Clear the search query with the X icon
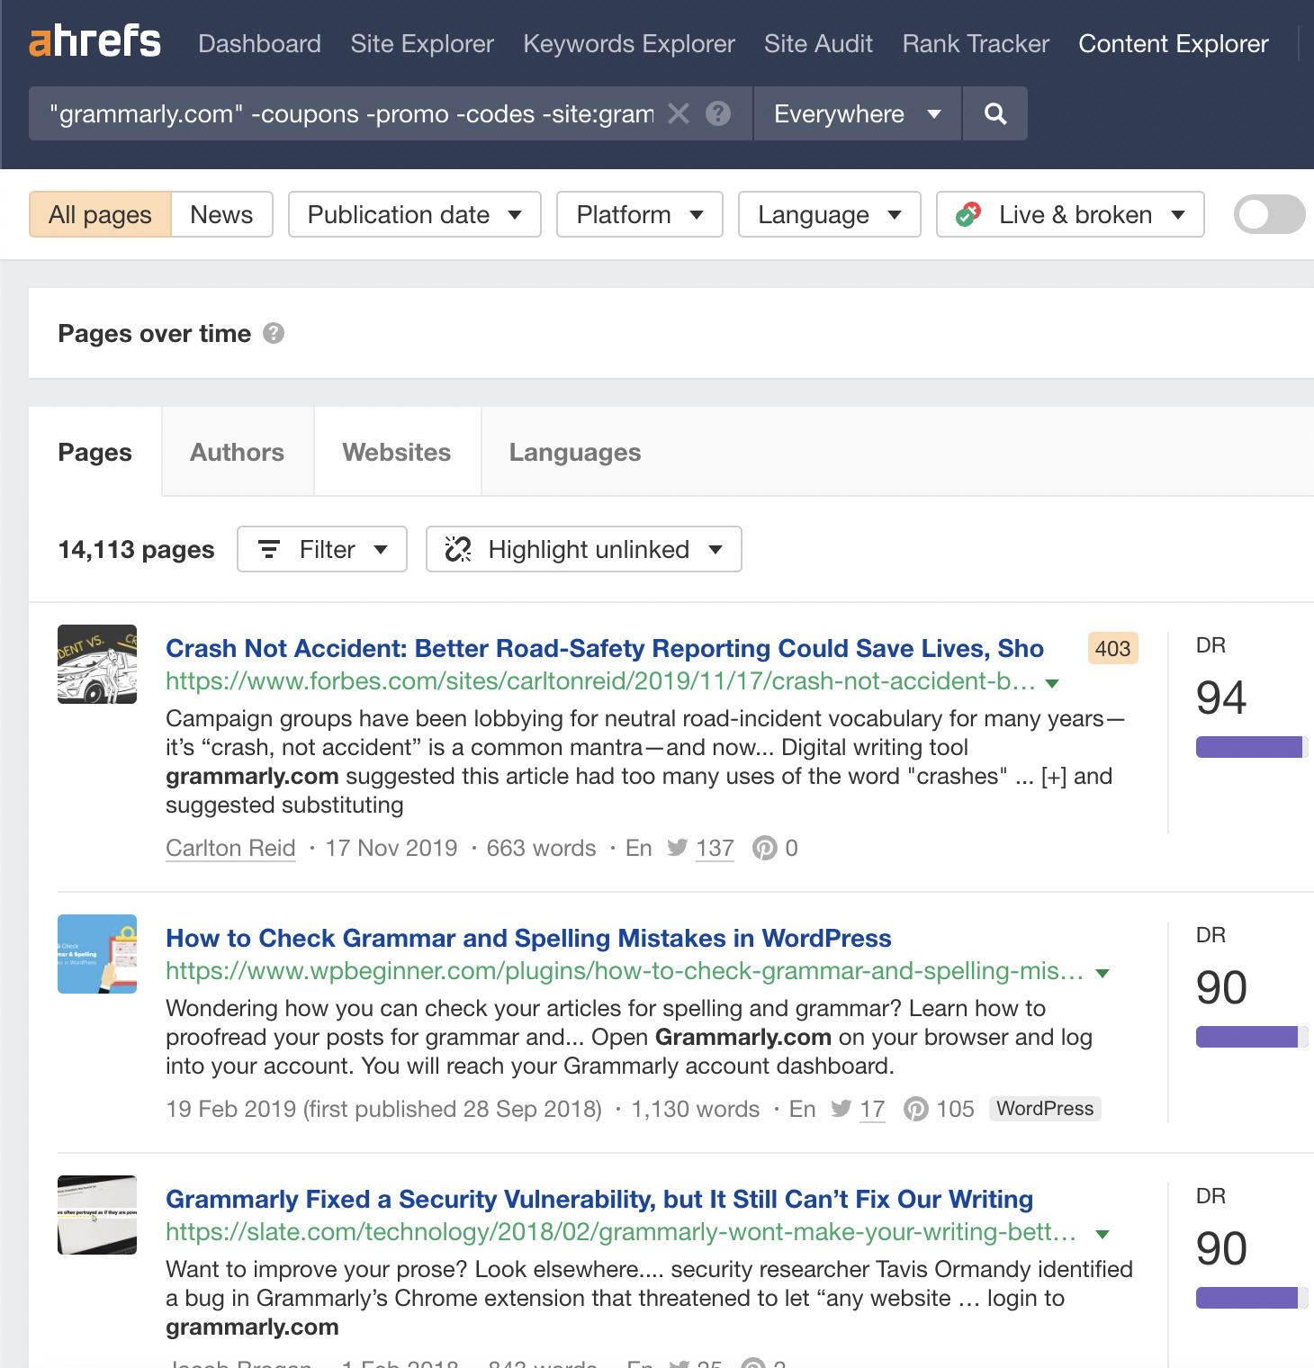This screenshot has width=1314, height=1368. click(679, 113)
